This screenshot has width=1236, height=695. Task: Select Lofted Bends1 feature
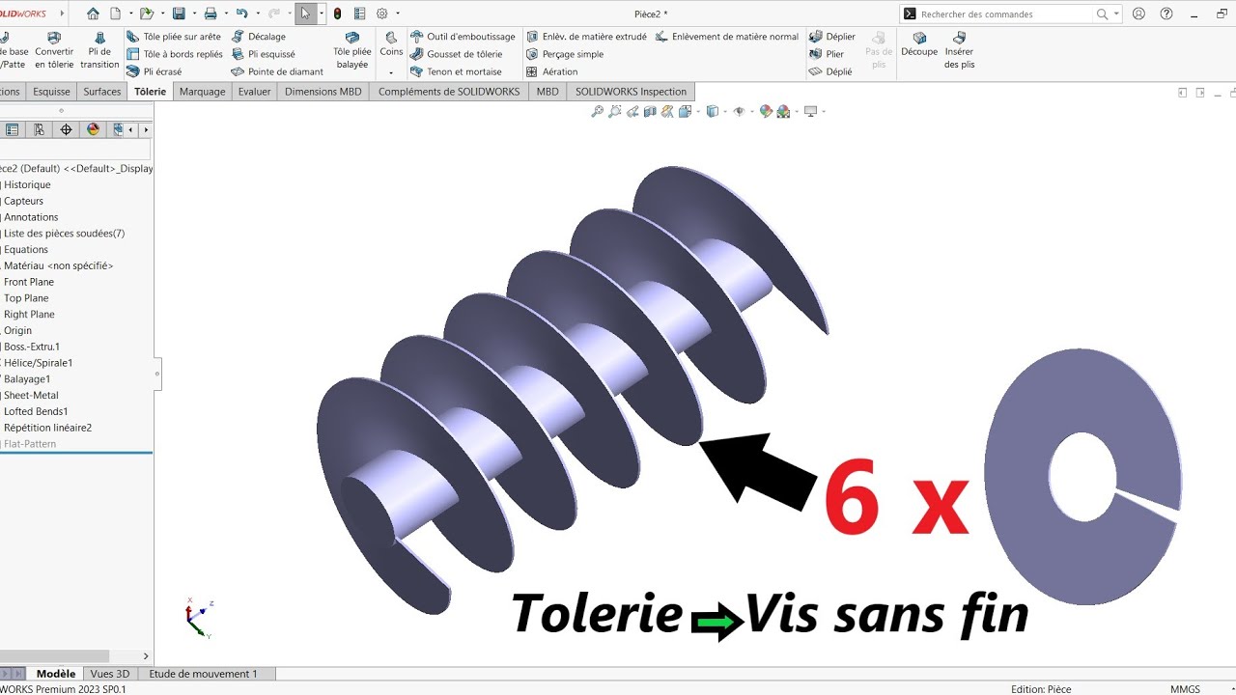click(36, 411)
